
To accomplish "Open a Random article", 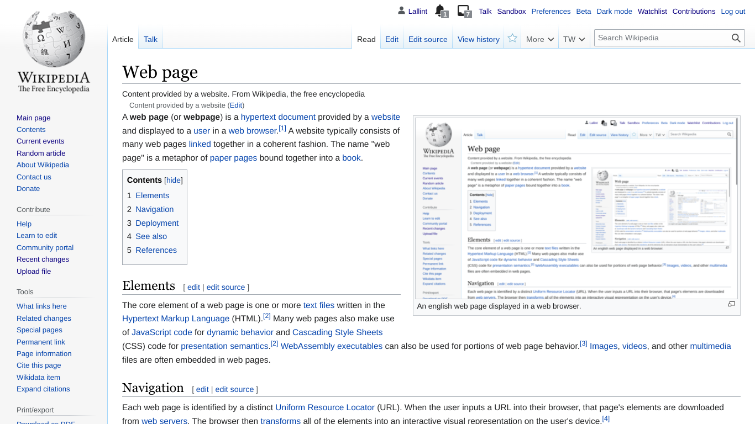I will point(41,153).
